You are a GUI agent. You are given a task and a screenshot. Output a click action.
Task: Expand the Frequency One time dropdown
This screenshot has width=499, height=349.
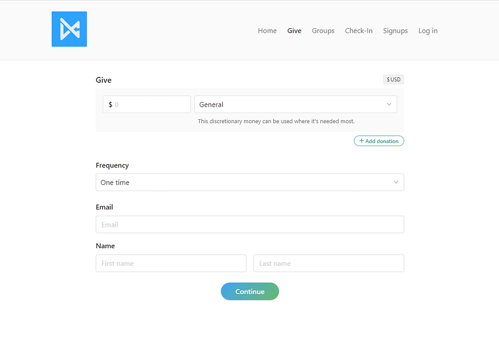[x=250, y=182]
